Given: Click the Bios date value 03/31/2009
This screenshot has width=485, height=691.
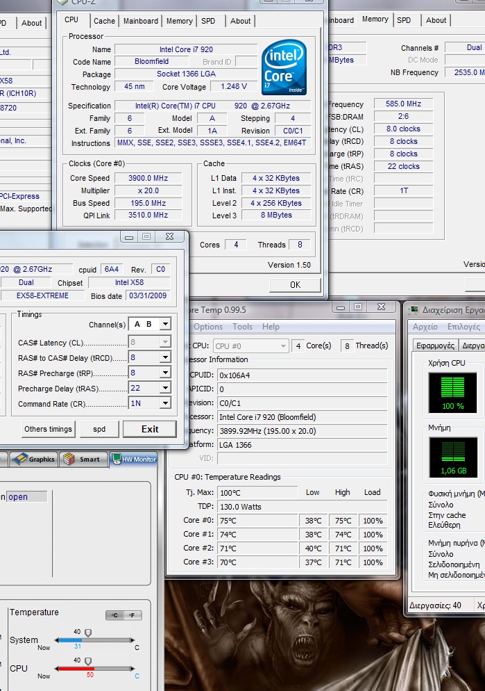Looking at the screenshot, I should 148,295.
